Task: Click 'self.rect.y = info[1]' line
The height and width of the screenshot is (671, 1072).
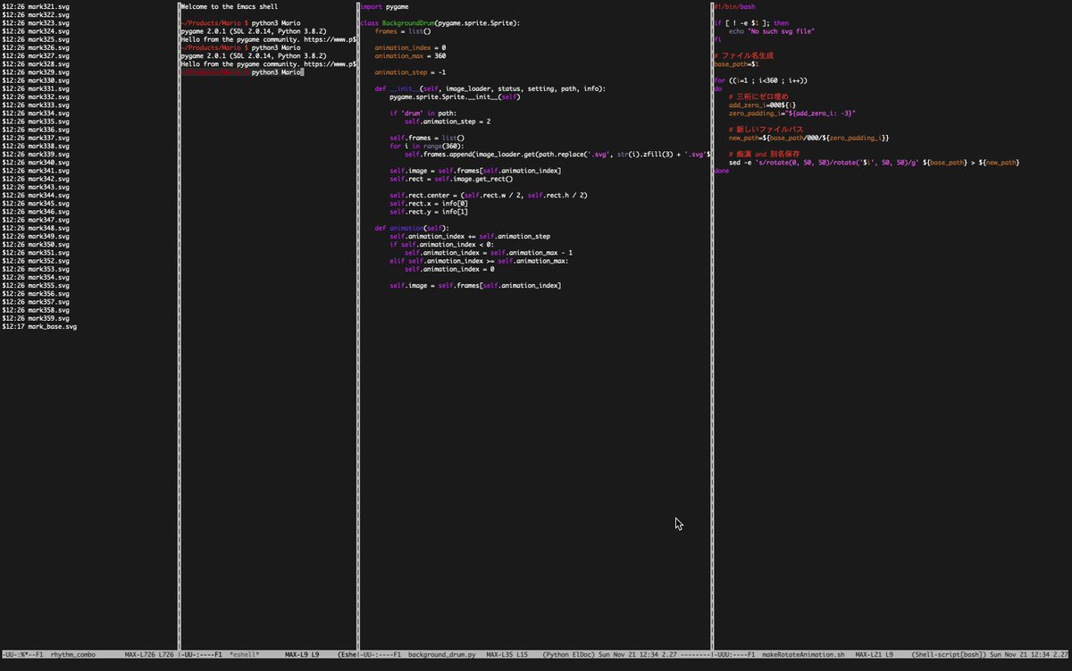Action: click(x=429, y=212)
